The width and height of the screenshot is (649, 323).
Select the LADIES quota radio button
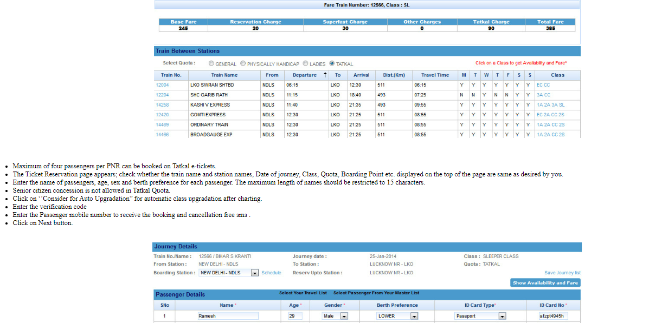tap(306, 64)
